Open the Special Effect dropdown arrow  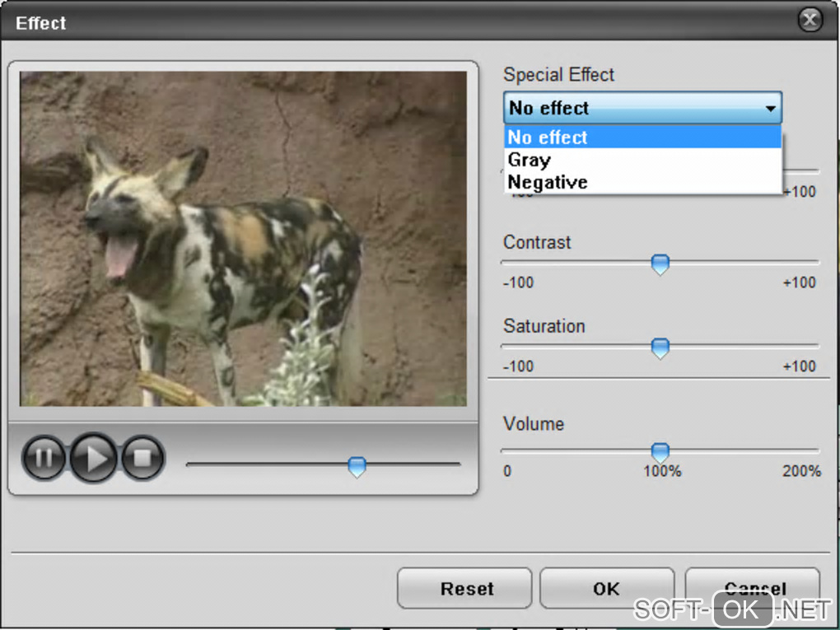click(770, 108)
